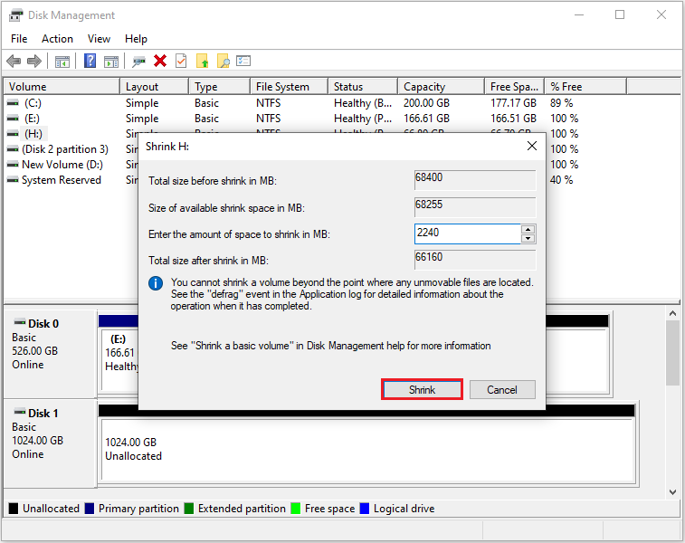
Task: Click the 177.17 GB free space cell
Action: [513, 103]
